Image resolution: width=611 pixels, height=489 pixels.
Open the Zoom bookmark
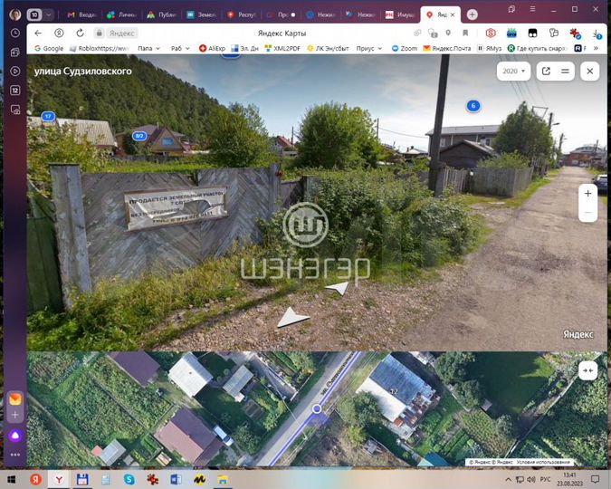pos(405,48)
